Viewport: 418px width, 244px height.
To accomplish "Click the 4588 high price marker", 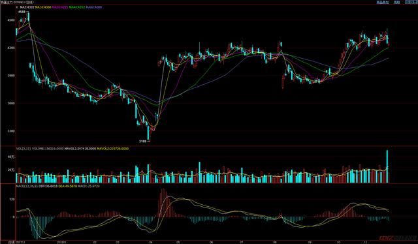I will (x=22, y=12).
